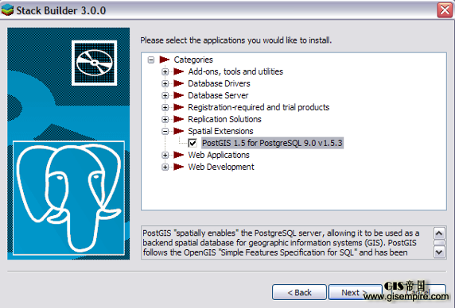Click the flag icon beside Spatial Extensions
The image size is (455, 308).
click(x=178, y=131)
